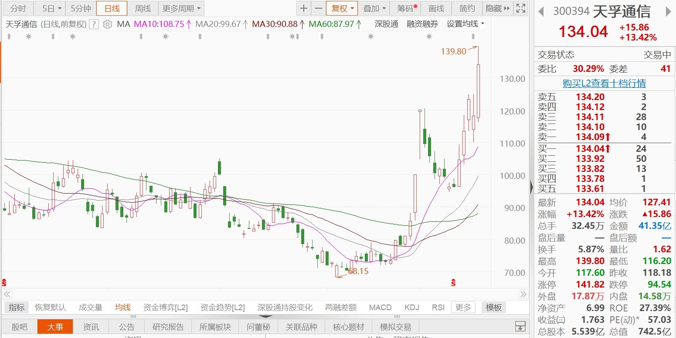The height and width of the screenshot is (338, 676).
Task: Switch to 5分钟 chart period
Action: [x=81, y=8]
